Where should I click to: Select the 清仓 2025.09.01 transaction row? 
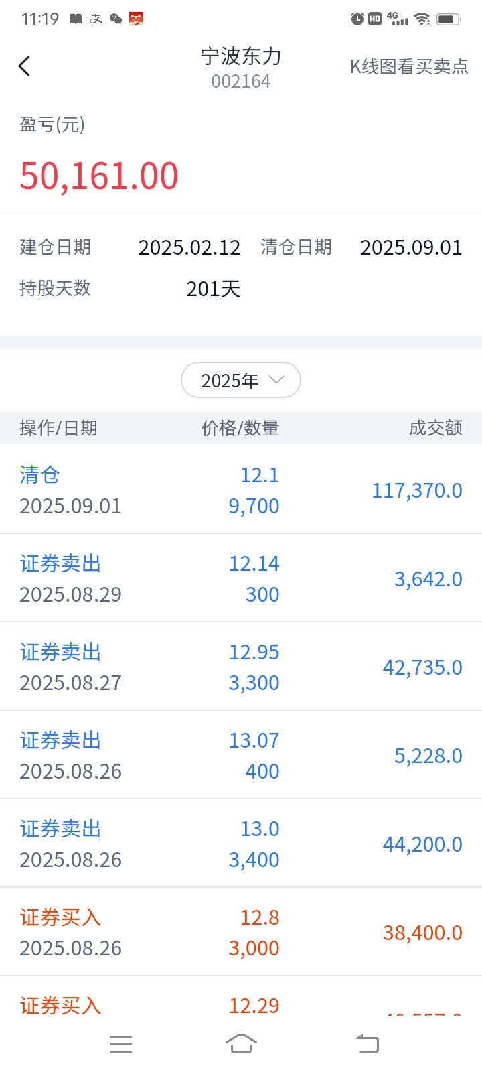tap(241, 490)
